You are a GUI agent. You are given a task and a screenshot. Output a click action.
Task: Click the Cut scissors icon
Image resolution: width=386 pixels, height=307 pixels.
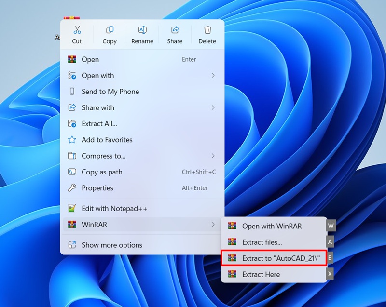(77, 30)
